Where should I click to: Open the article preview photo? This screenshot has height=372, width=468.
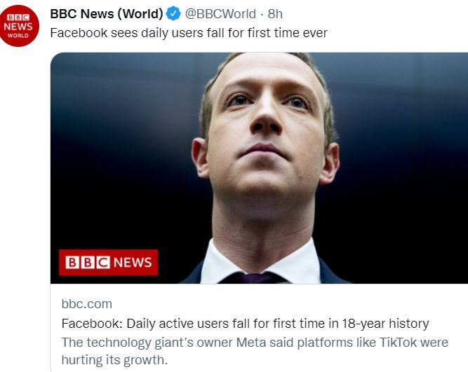click(x=259, y=168)
